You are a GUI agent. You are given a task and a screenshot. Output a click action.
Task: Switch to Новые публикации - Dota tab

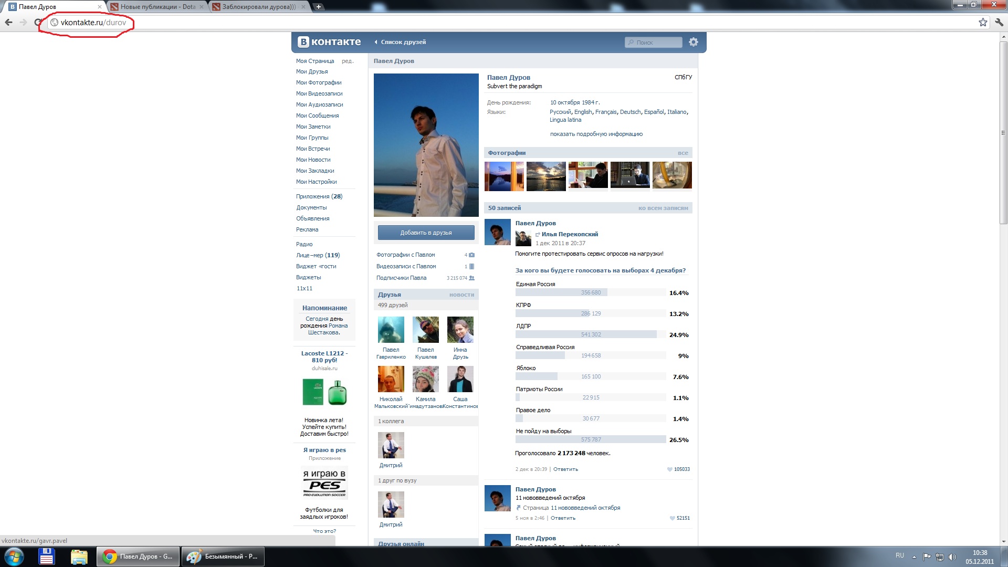[x=157, y=7]
